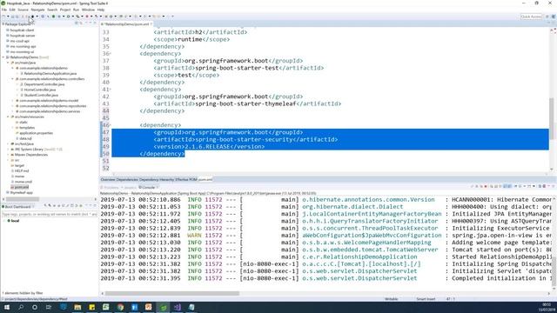Image resolution: width=557 pixels, height=313 pixels.
Task: Click the Save toolbar icon
Action: [12, 17]
